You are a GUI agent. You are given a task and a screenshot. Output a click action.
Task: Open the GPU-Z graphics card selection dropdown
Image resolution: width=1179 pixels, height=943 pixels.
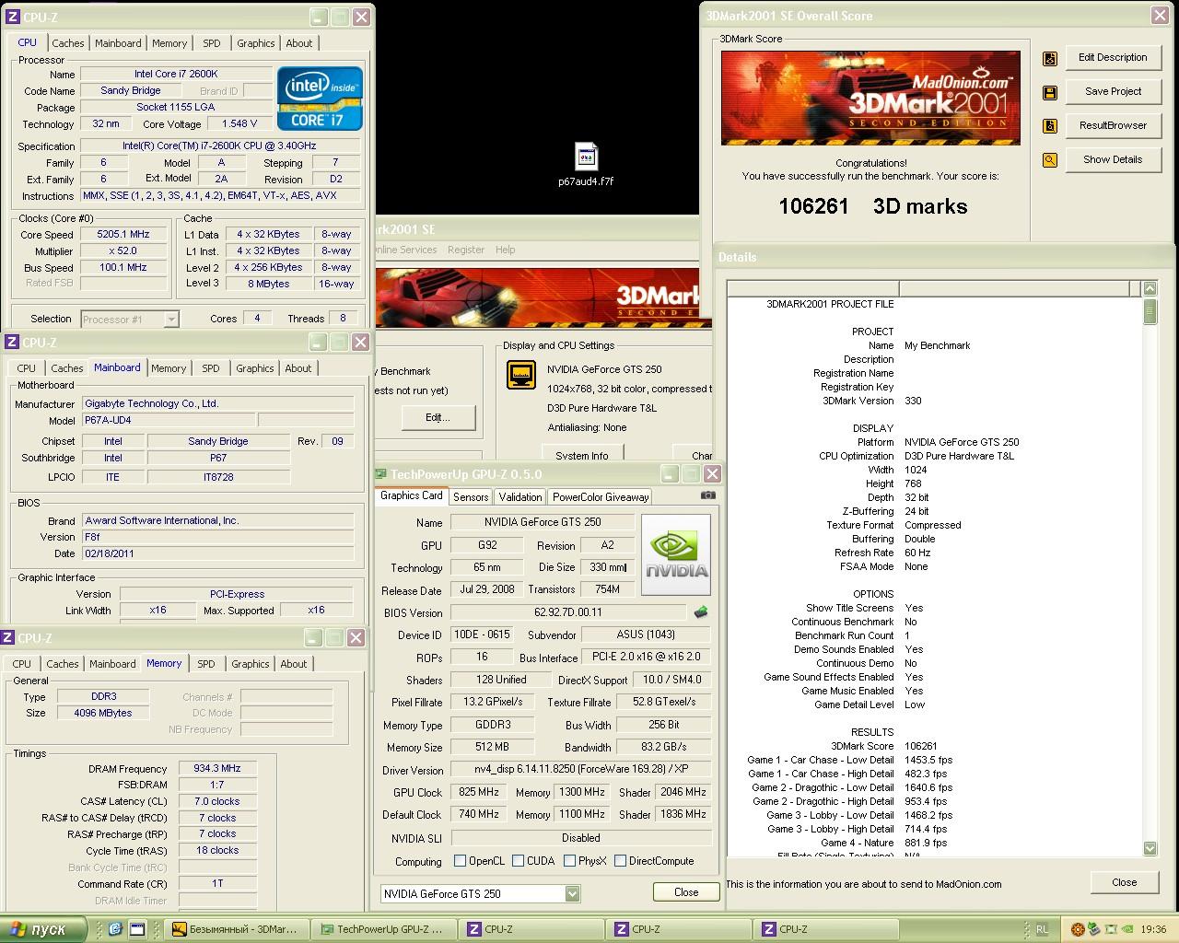[572, 893]
